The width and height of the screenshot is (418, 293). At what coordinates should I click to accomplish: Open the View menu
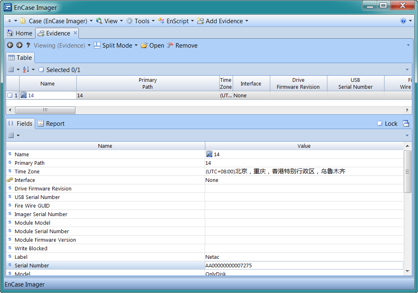(109, 21)
